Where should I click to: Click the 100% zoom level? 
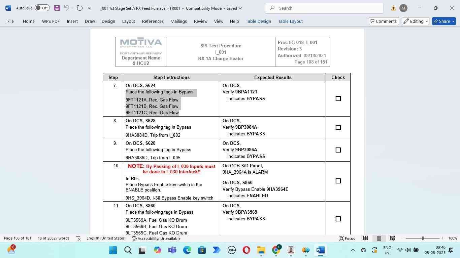tap(453, 238)
